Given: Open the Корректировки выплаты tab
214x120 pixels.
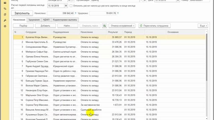Looking at the screenshot, I should [x=65, y=20].
